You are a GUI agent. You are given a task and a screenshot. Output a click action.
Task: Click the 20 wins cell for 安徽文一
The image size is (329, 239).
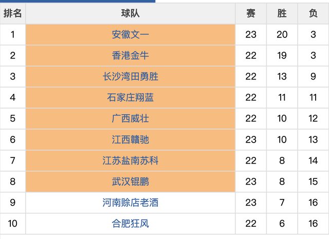click(x=282, y=35)
